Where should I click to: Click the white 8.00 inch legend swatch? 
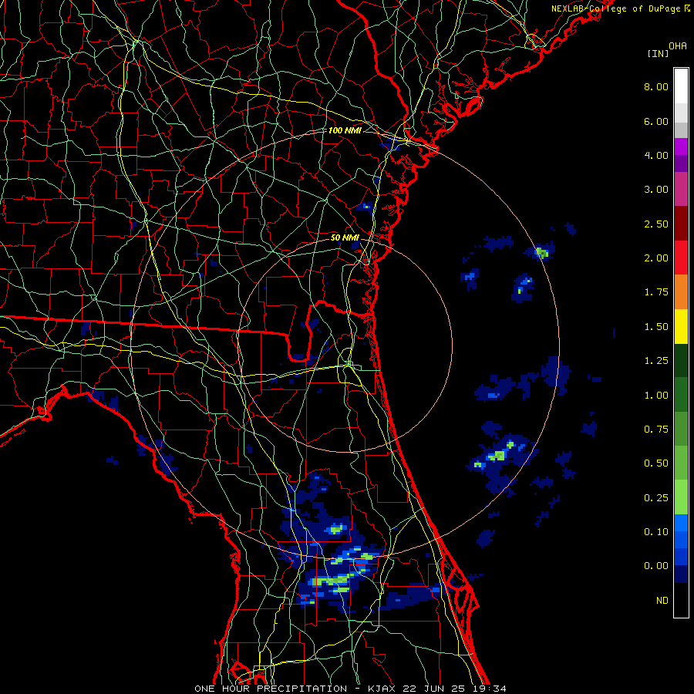click(681, 86)
